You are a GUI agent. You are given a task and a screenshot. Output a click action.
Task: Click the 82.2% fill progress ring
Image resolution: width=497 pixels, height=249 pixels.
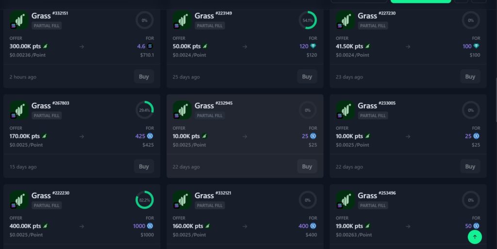pyautogui.click(x=145, y=200)
